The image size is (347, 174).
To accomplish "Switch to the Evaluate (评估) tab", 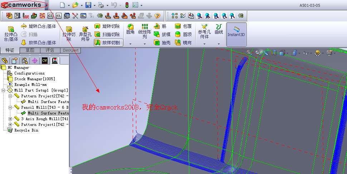I will (50, 50).
